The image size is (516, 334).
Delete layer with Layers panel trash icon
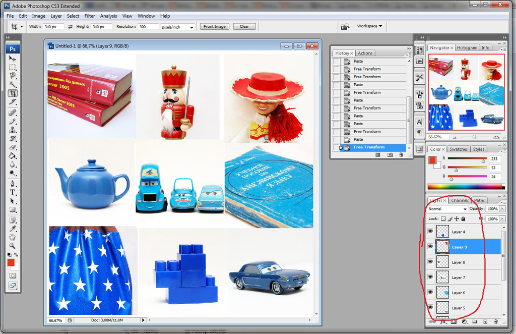coord(496,321)
